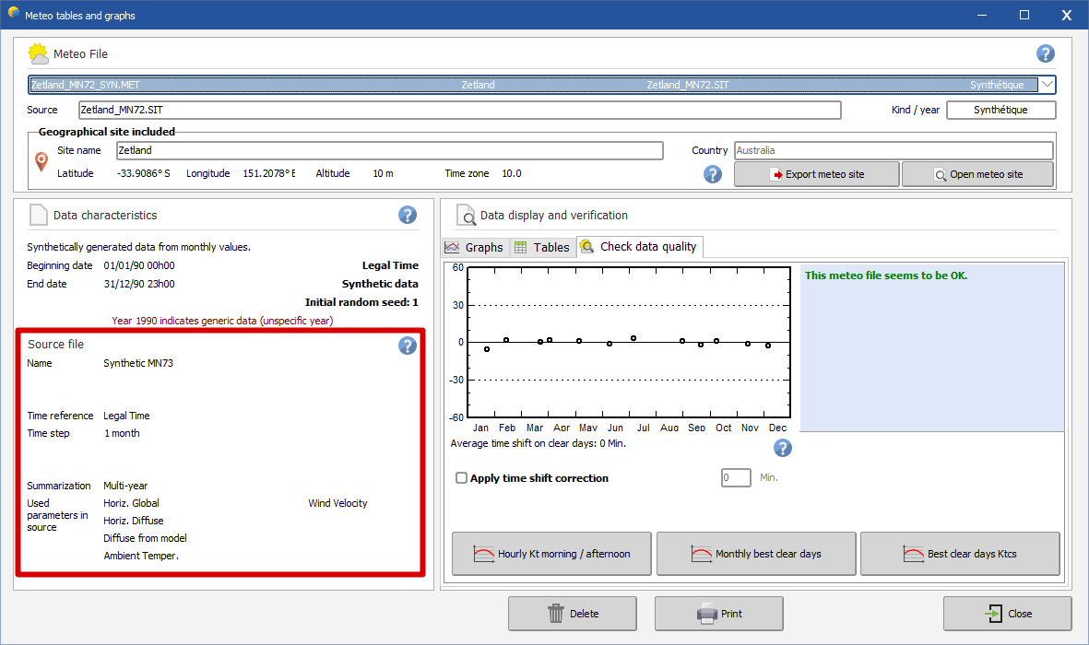
Task: Maximize the Meteo tables and graphs window
Action: pyautogui.click(x=1024, y=15)
